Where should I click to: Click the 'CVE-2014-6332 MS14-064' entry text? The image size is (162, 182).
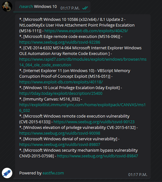[x=48, y=48]
